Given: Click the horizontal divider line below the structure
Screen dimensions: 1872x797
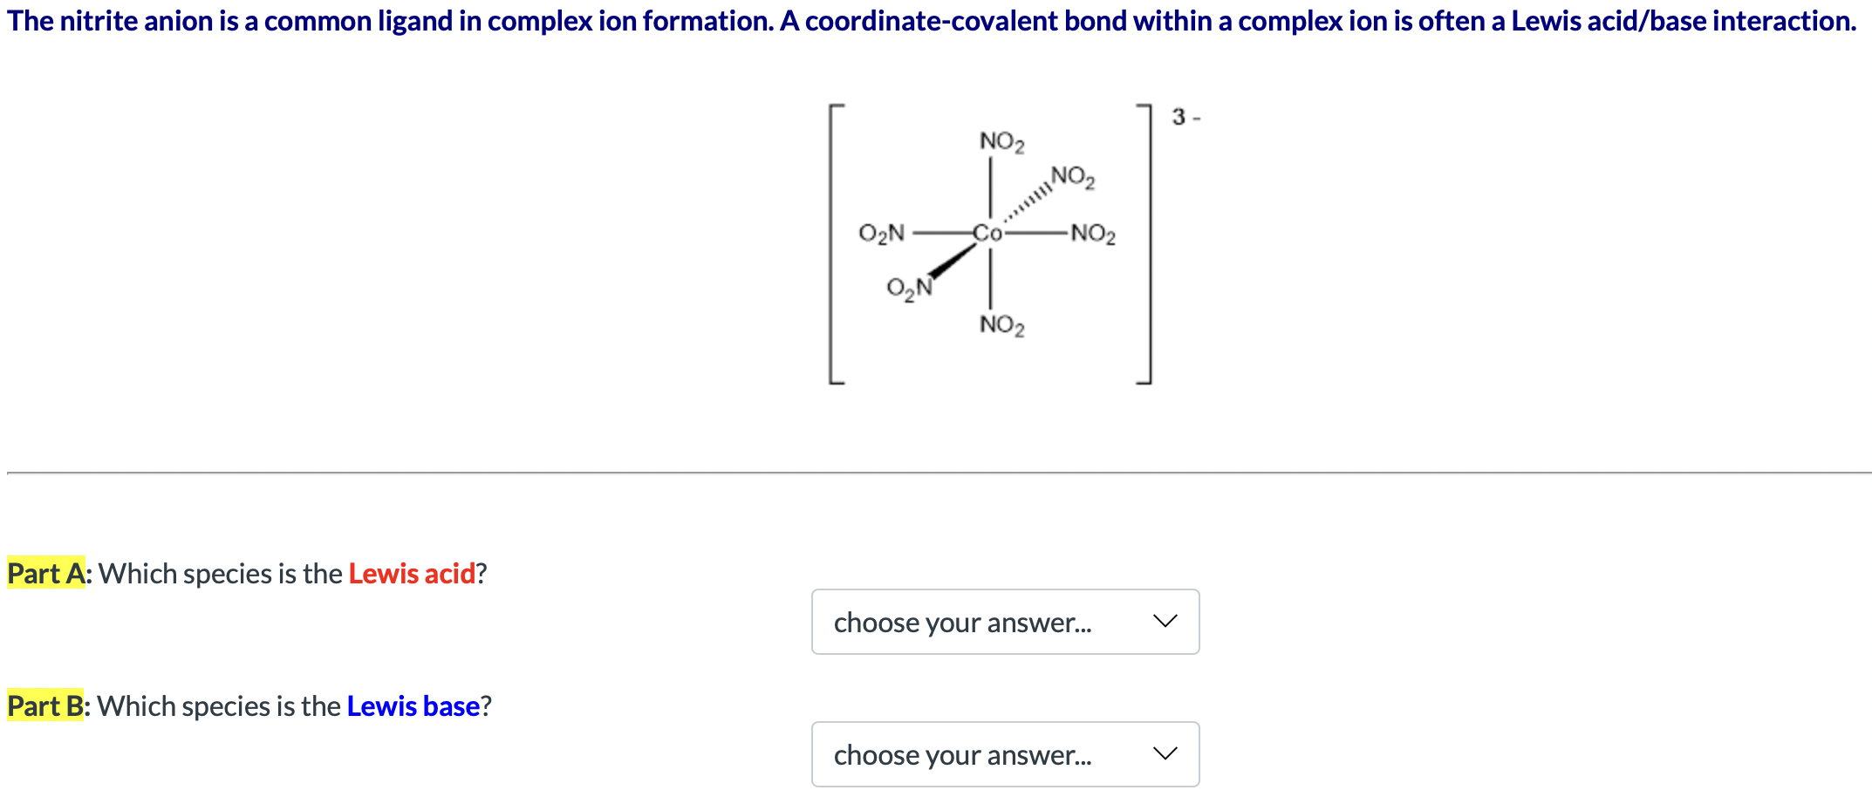Looking at the screenshot, I should (x=939, y=473).
